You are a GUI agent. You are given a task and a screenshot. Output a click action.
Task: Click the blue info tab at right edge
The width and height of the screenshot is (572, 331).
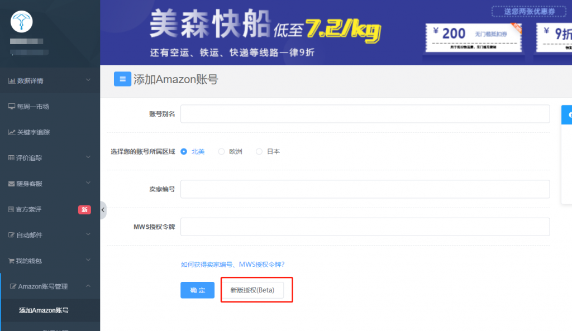click(567, 115)
